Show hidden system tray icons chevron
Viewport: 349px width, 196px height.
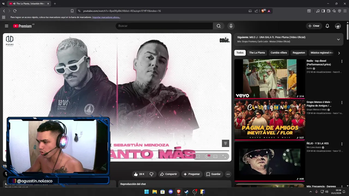(310, 192)
